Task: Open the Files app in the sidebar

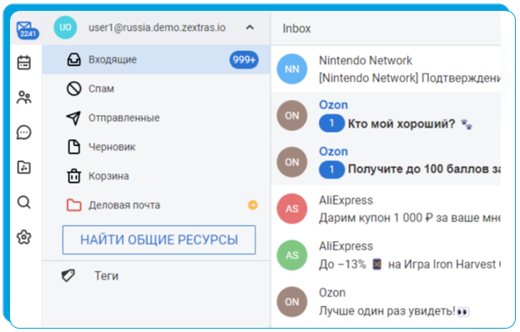Action: (x=24, y=168)
